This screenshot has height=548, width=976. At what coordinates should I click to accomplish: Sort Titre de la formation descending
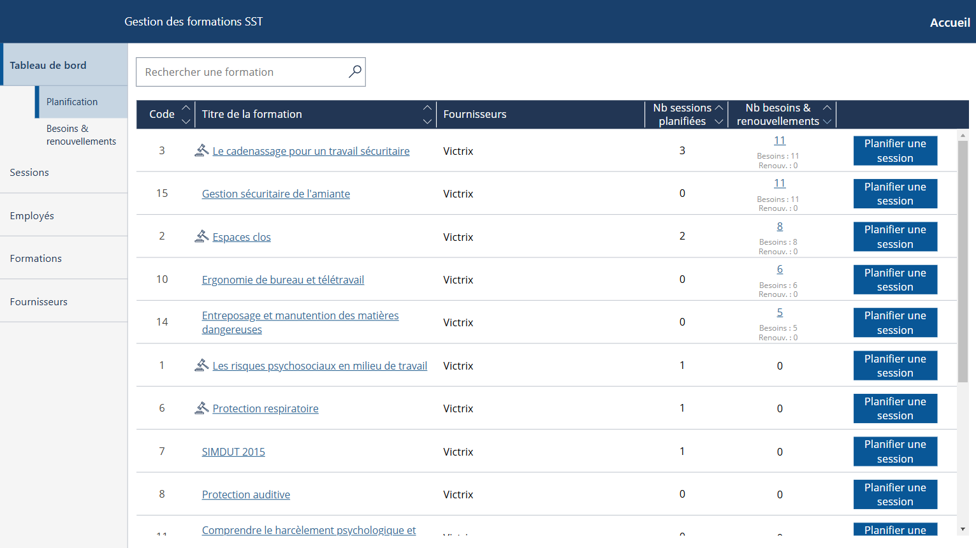pyautogui.click(x=427, y=121)
